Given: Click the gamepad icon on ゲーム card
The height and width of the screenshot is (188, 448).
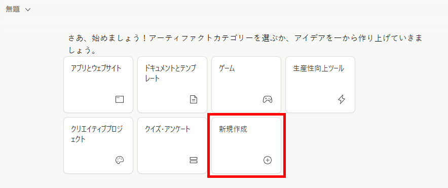Looking at the screenshot, I should pyautogui.click(x=268, y=99).
